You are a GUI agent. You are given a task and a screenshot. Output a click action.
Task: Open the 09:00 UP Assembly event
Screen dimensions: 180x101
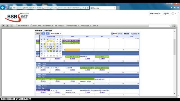point(43,68)
